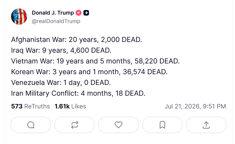Image resolution: width=235 pixels, height=144 pixels.
Task: ReTruth the post with the arrows icon
Action: [75, 125]
